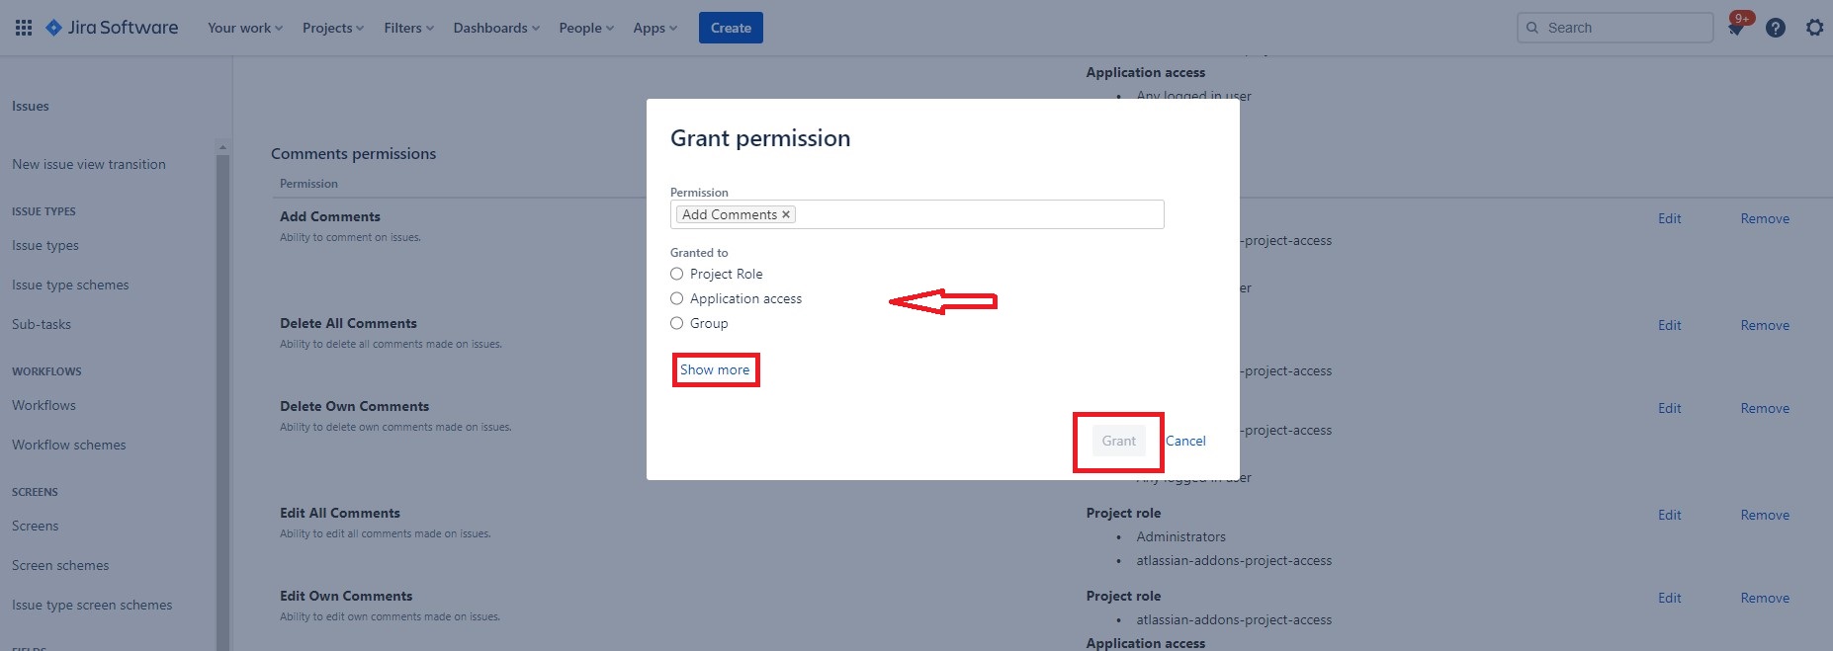Click the search magnifier icon
This screenshot has height=651, width=1833.
coord(1532,28)
